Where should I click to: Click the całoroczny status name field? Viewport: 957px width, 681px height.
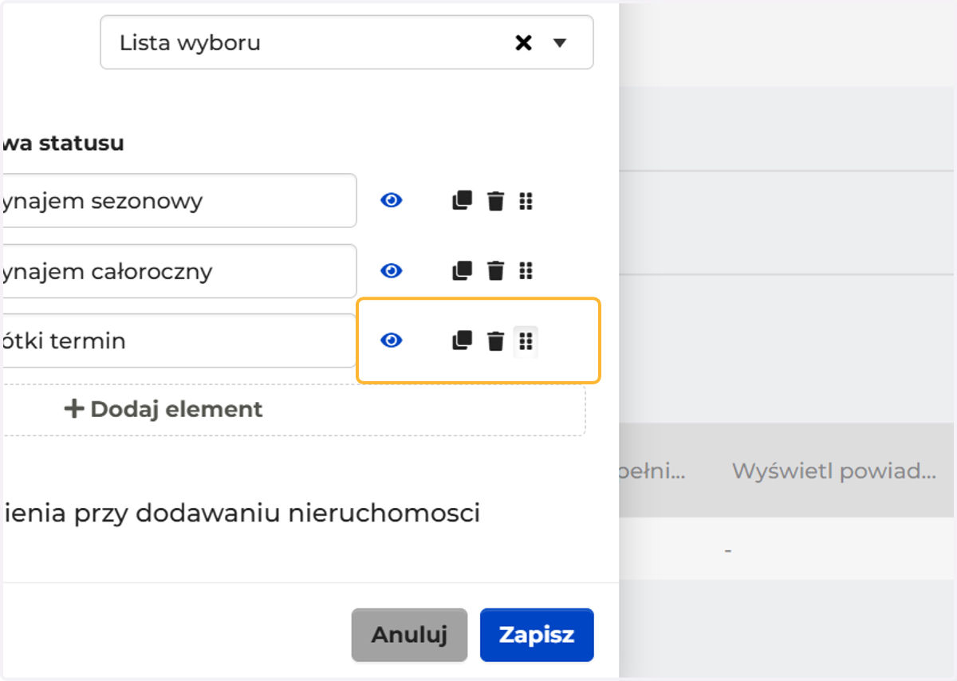[x=179, y=271]
